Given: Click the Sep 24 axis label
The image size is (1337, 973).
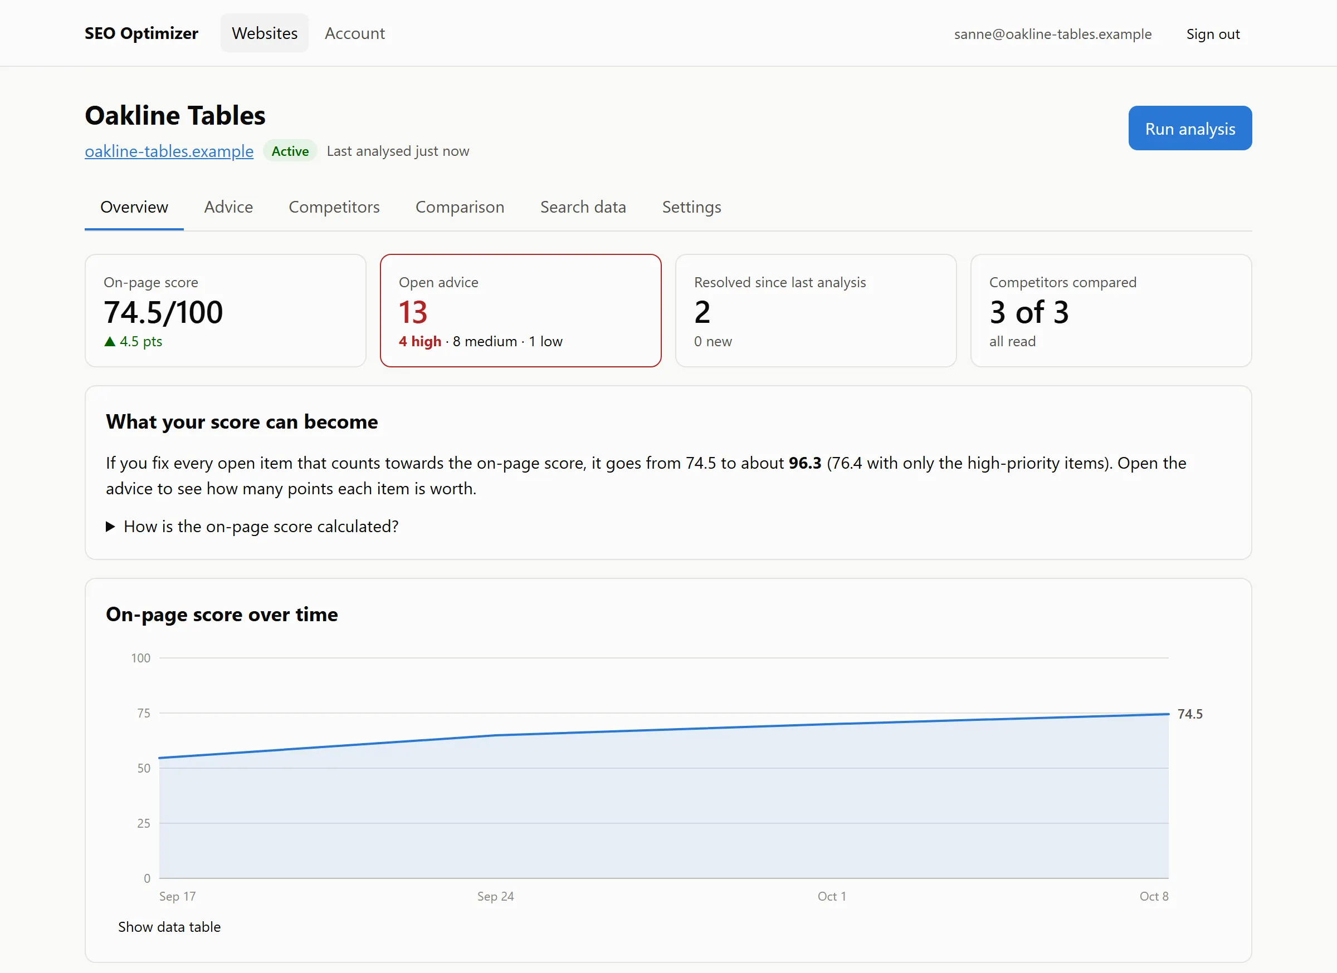Looking at the screenshot, I should coord(495,896).
